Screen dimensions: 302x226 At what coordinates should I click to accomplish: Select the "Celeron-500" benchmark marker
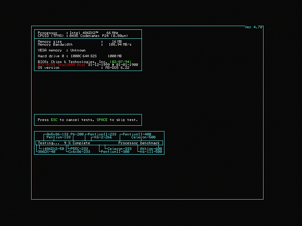[143, 137]
